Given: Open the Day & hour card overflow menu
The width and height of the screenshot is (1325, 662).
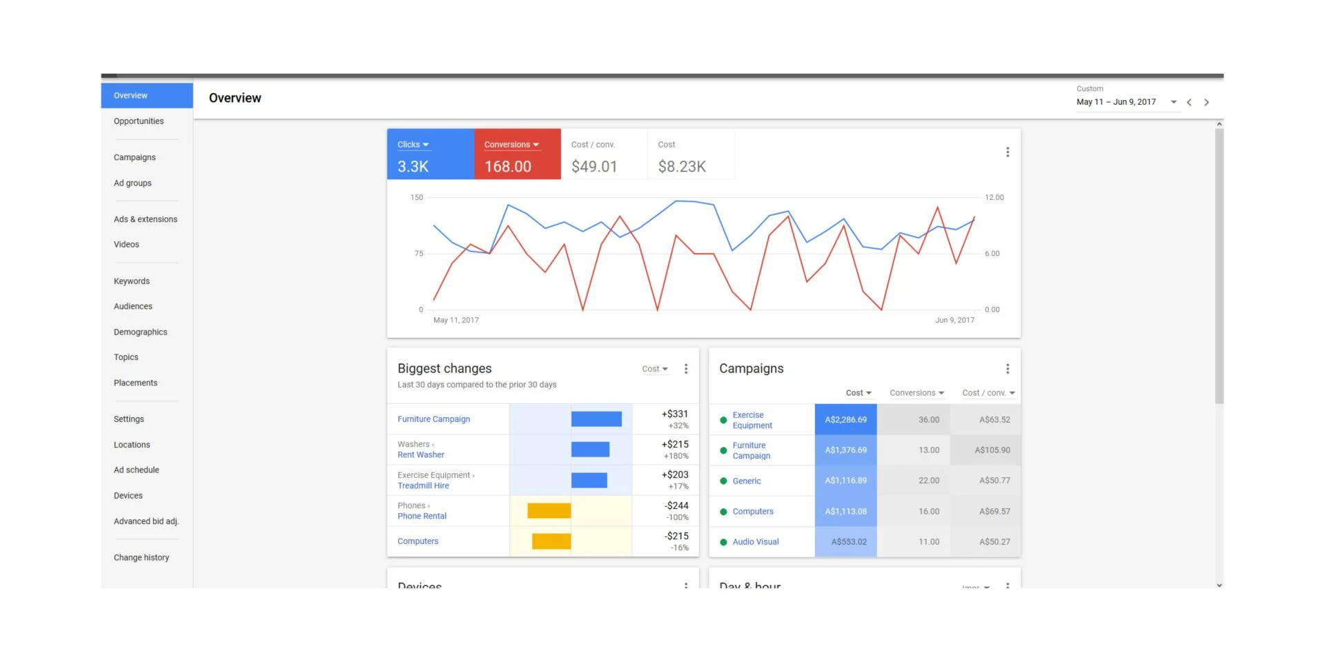Looking at the screenshot, I should (1008, 587).
